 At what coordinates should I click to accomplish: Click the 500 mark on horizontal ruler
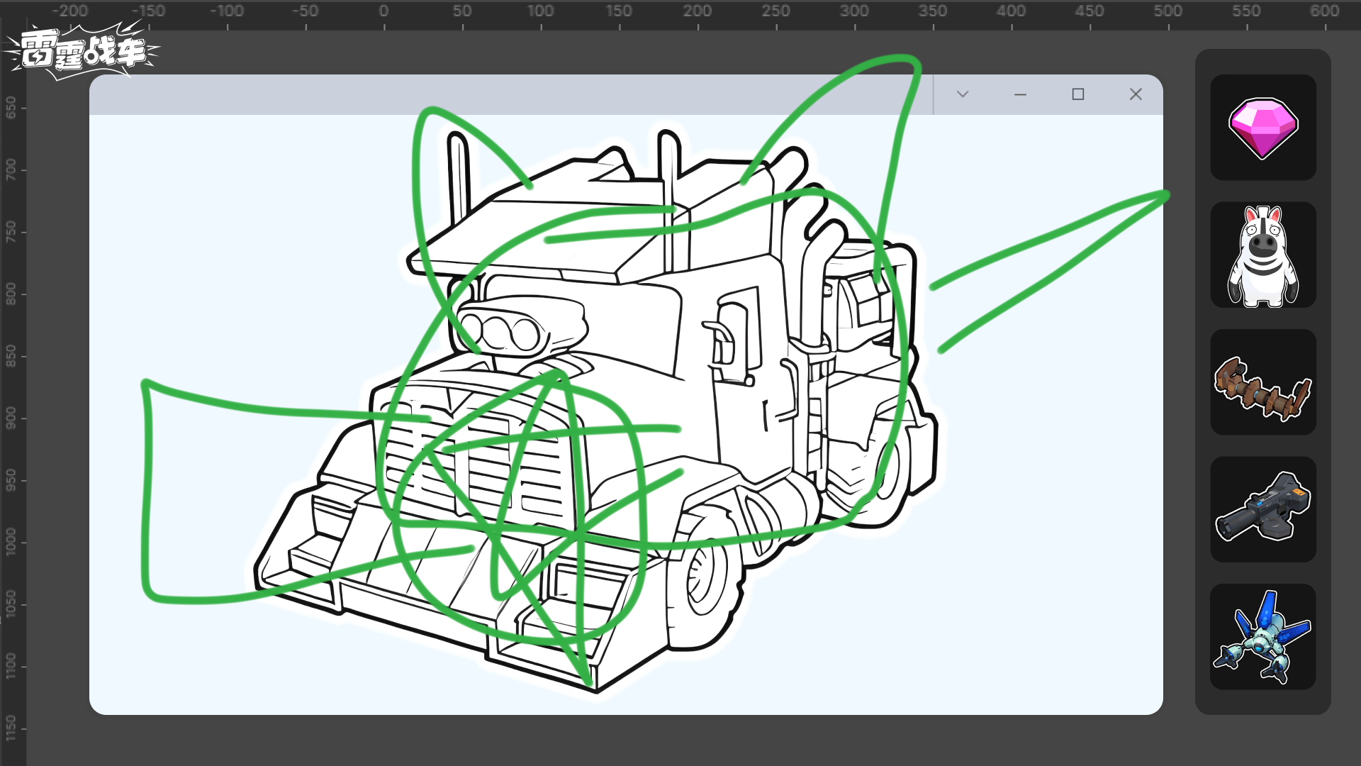point(1167,11)
